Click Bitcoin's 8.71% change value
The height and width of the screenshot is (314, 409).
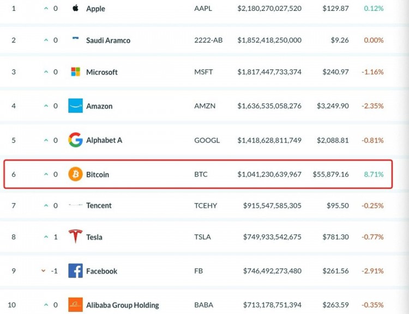click(x=374, y=174)
